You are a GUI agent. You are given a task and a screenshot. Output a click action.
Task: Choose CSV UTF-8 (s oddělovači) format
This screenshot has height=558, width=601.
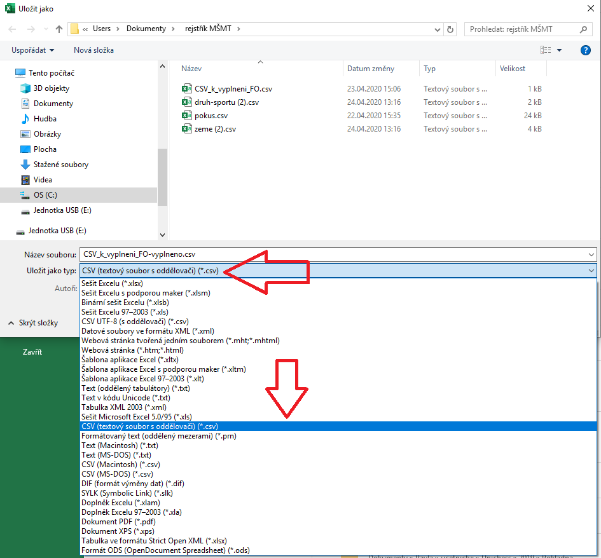point(338,322)
